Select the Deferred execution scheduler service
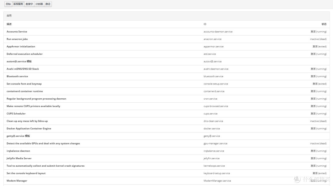Screen dimensions: 333x186 [x=25, y=54]
